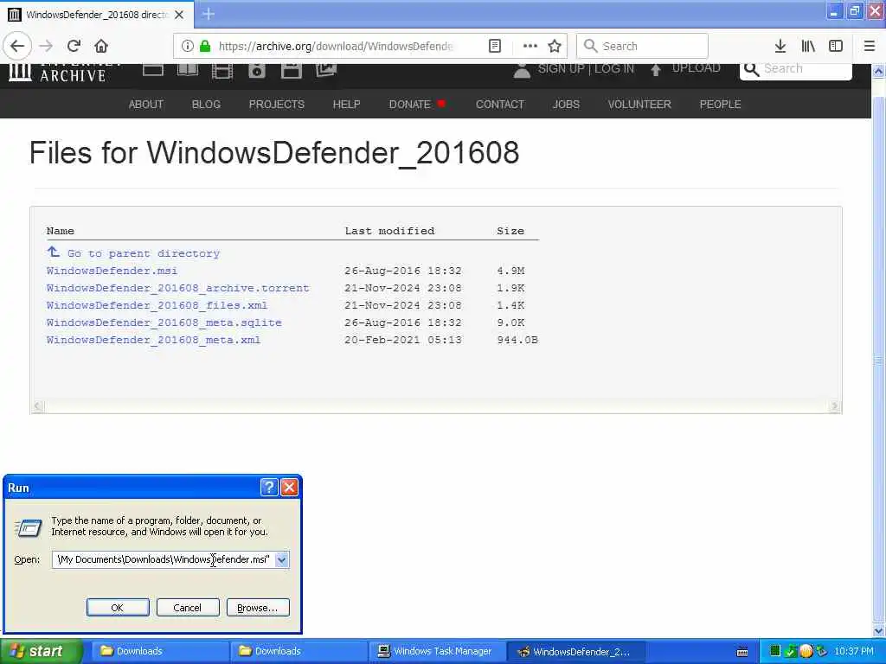
Task: Open the CONTACT menu item
Action: pos(500,105)
